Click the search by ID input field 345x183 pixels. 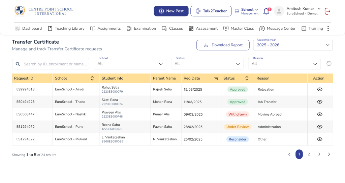click(x=54, y=64)
